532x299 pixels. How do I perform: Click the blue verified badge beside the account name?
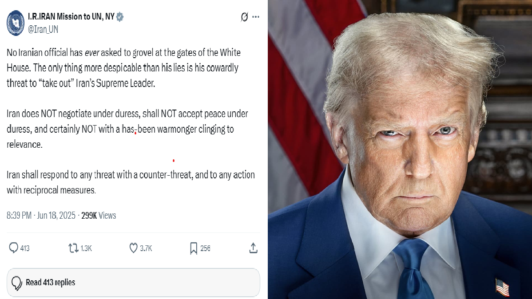click(x=120, y=16)
